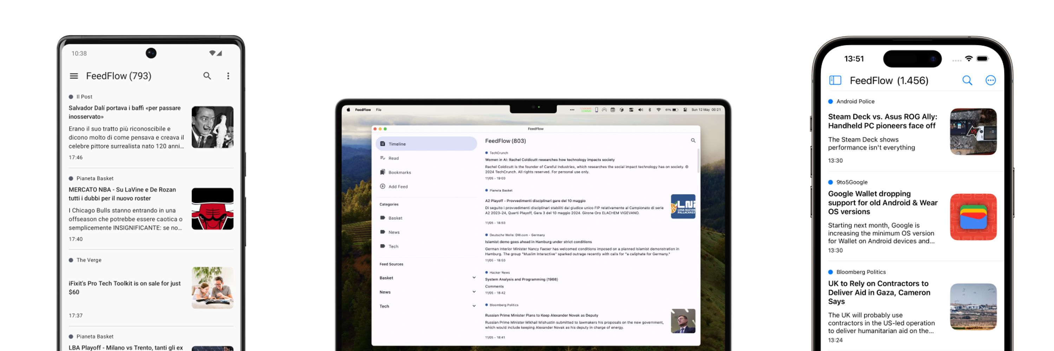Open the File menu in Mac menu bar

[379, 110]
